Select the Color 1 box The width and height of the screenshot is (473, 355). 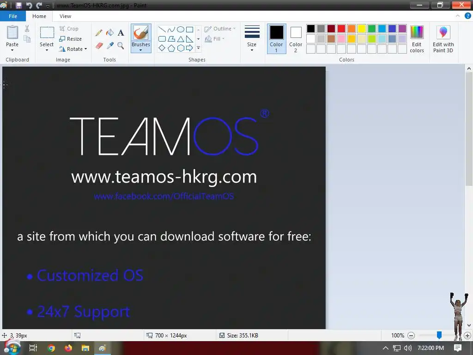coord(276,39)
